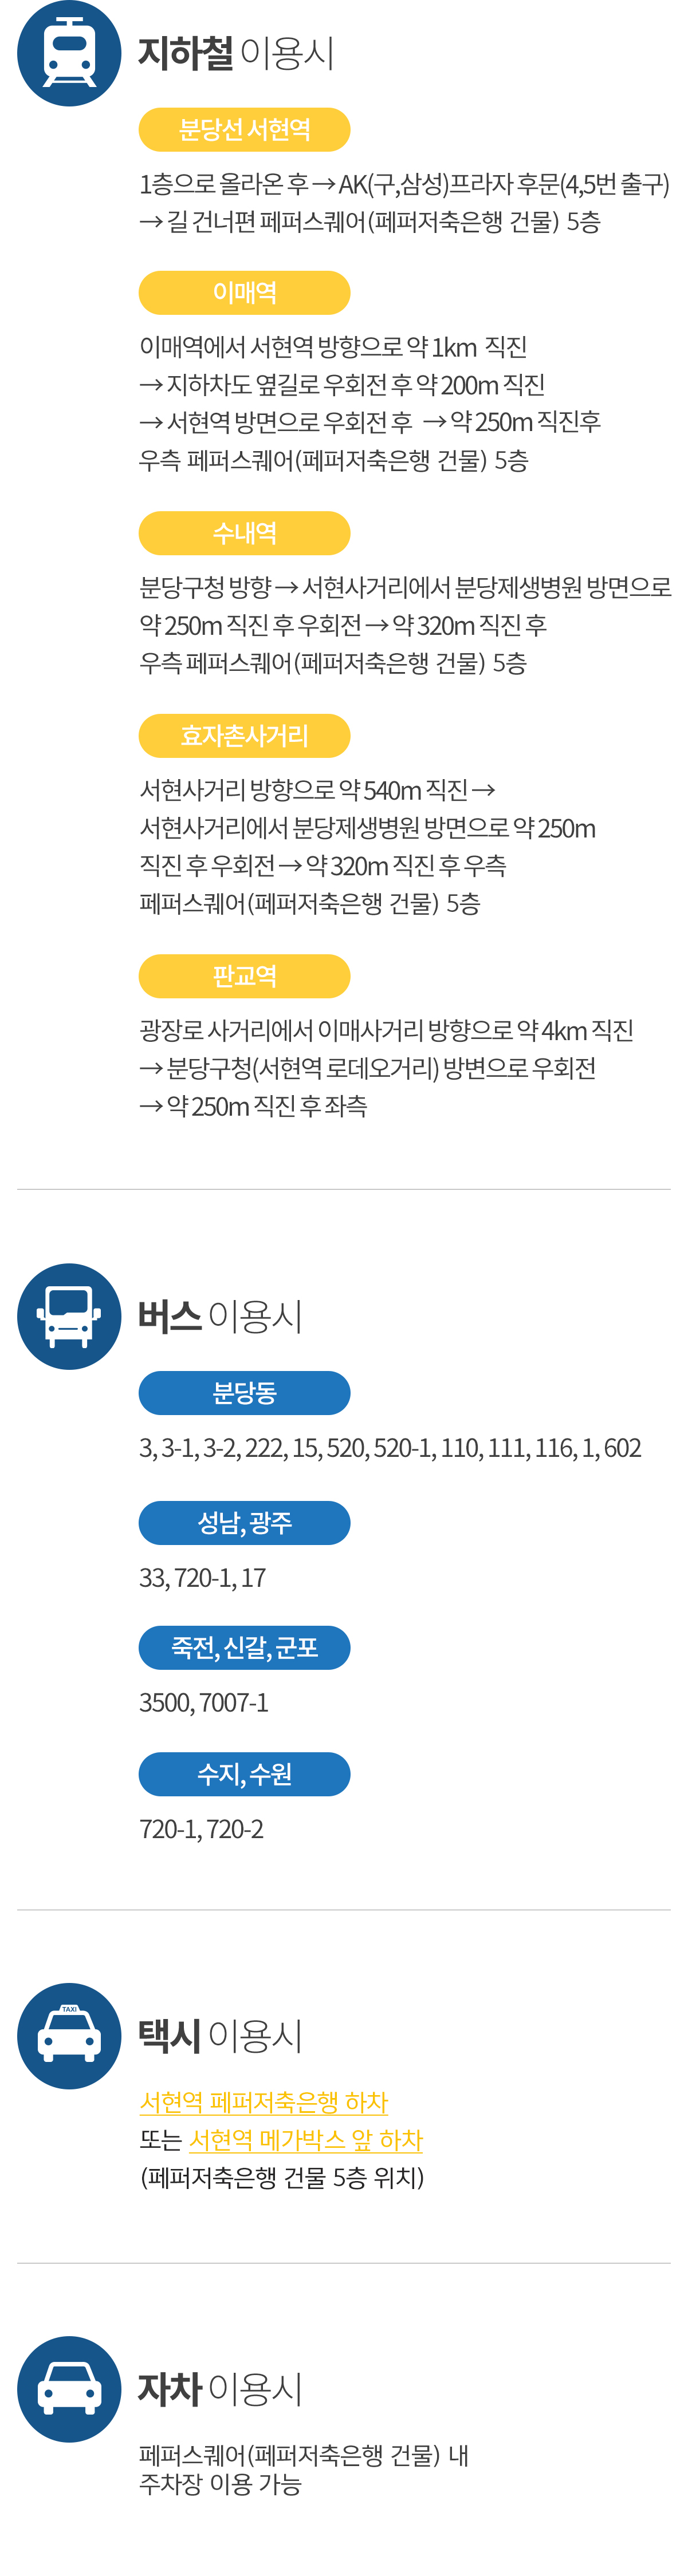This screenshot has height=2576, width=688.
Task: Click the 자차 이용시 heading
Action: [220, 2388]
